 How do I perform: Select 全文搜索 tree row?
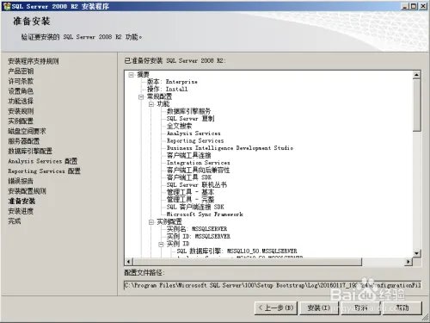tap(179, 126)
